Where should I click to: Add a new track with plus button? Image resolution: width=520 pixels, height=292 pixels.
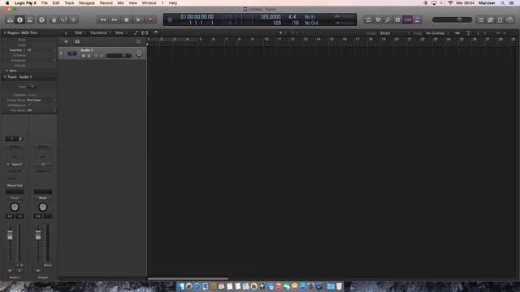66,41
